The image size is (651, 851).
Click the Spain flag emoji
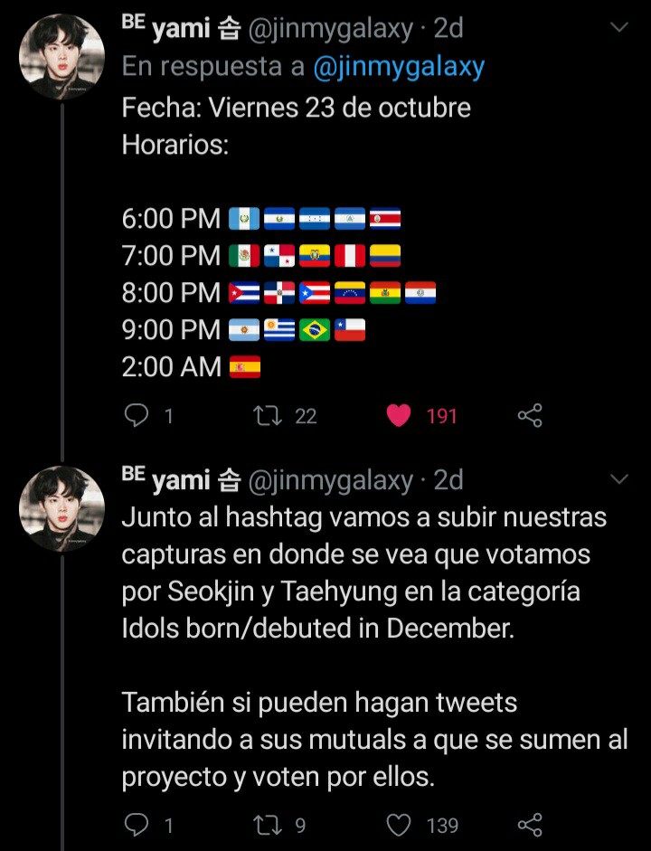[x=245, y=366]
